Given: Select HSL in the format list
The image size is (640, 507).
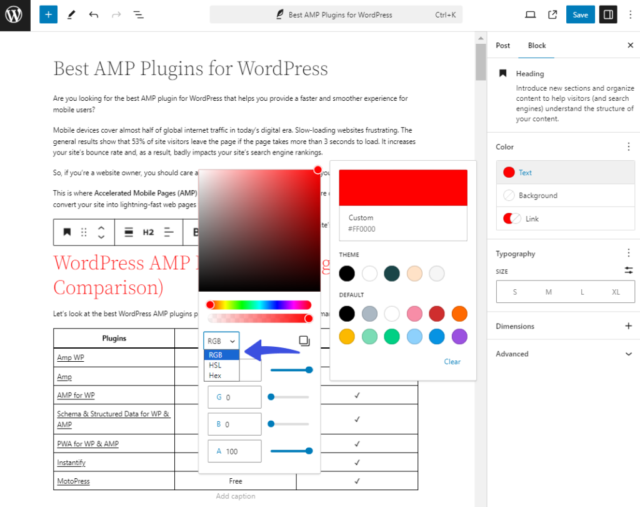Looking at the screenshot, I should (221, 365).
